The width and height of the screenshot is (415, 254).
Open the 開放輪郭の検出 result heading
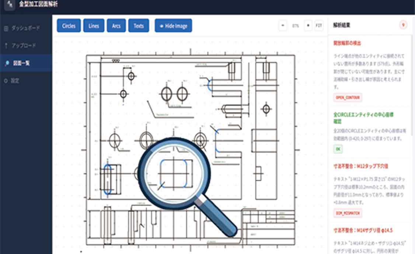click(x=347, y=43)
